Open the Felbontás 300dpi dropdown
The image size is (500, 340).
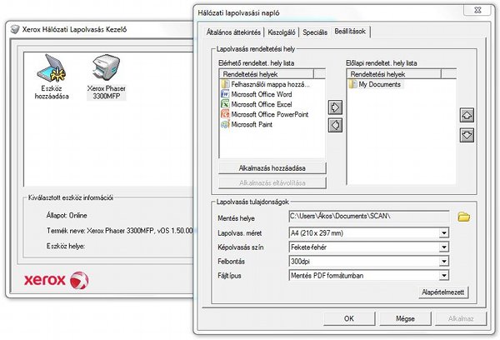click(x=443, y=262)
